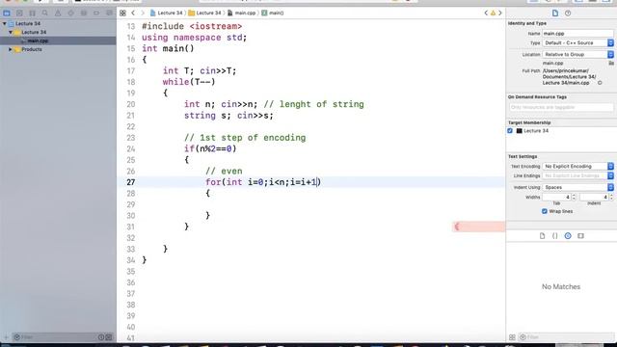Select Lecture 34 project in jump bar
The width and height of the screenshot is (617, 347).
[167, 13]
